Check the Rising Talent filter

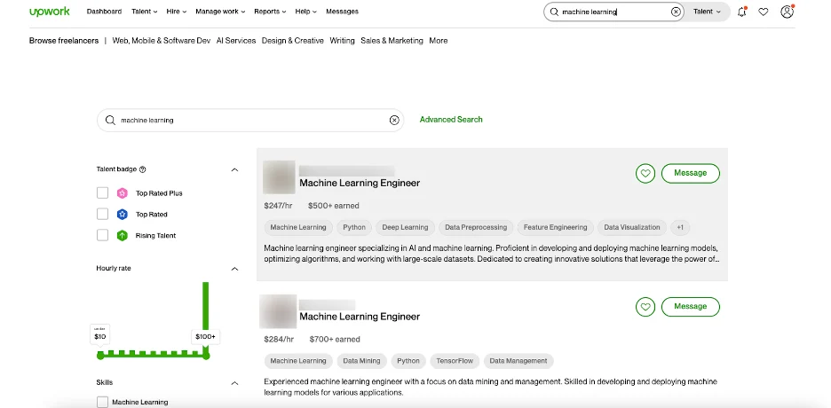[x=102, y=235]
